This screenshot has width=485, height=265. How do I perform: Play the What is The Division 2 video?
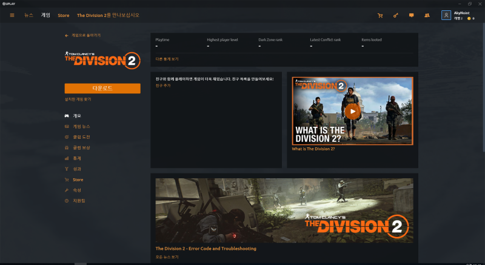pos(352,112)
